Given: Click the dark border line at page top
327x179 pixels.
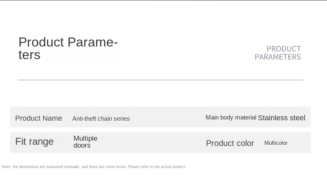Looking at the screenshot, I should [163, 0].
